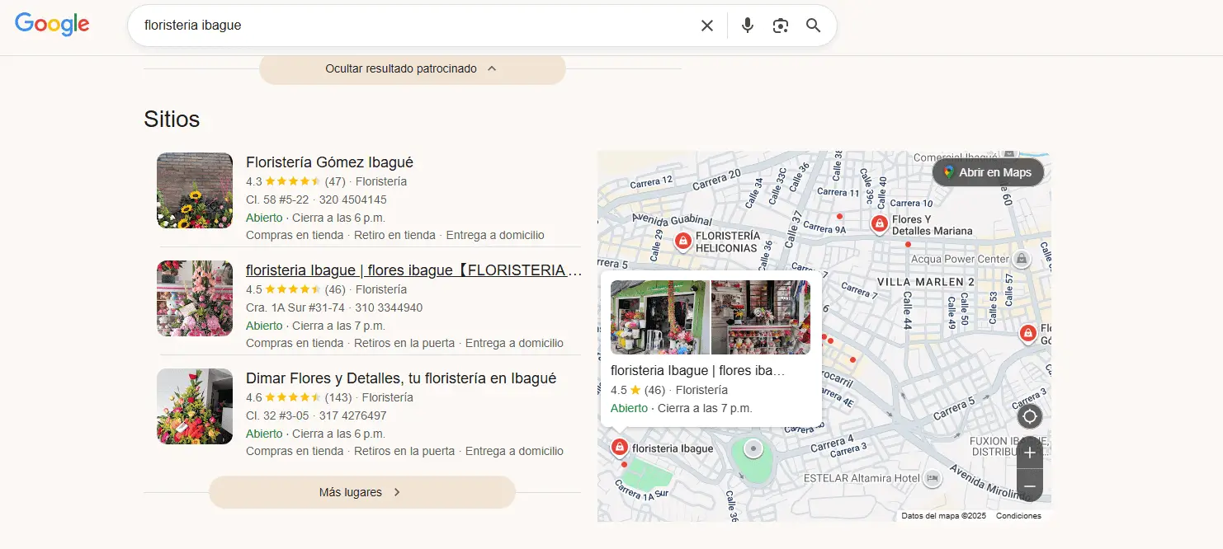Expand results with Más lugares button
The width and height of the screenshot is (1223, 549).
point(361,492)
